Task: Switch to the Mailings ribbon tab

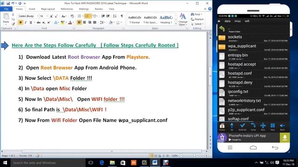Action: (84, 9)
